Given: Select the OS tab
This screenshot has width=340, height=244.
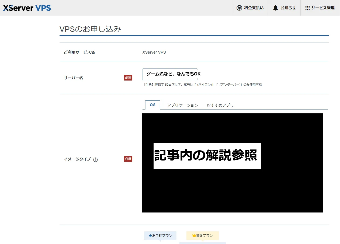Looking at the screenshot, I should 152,105.
